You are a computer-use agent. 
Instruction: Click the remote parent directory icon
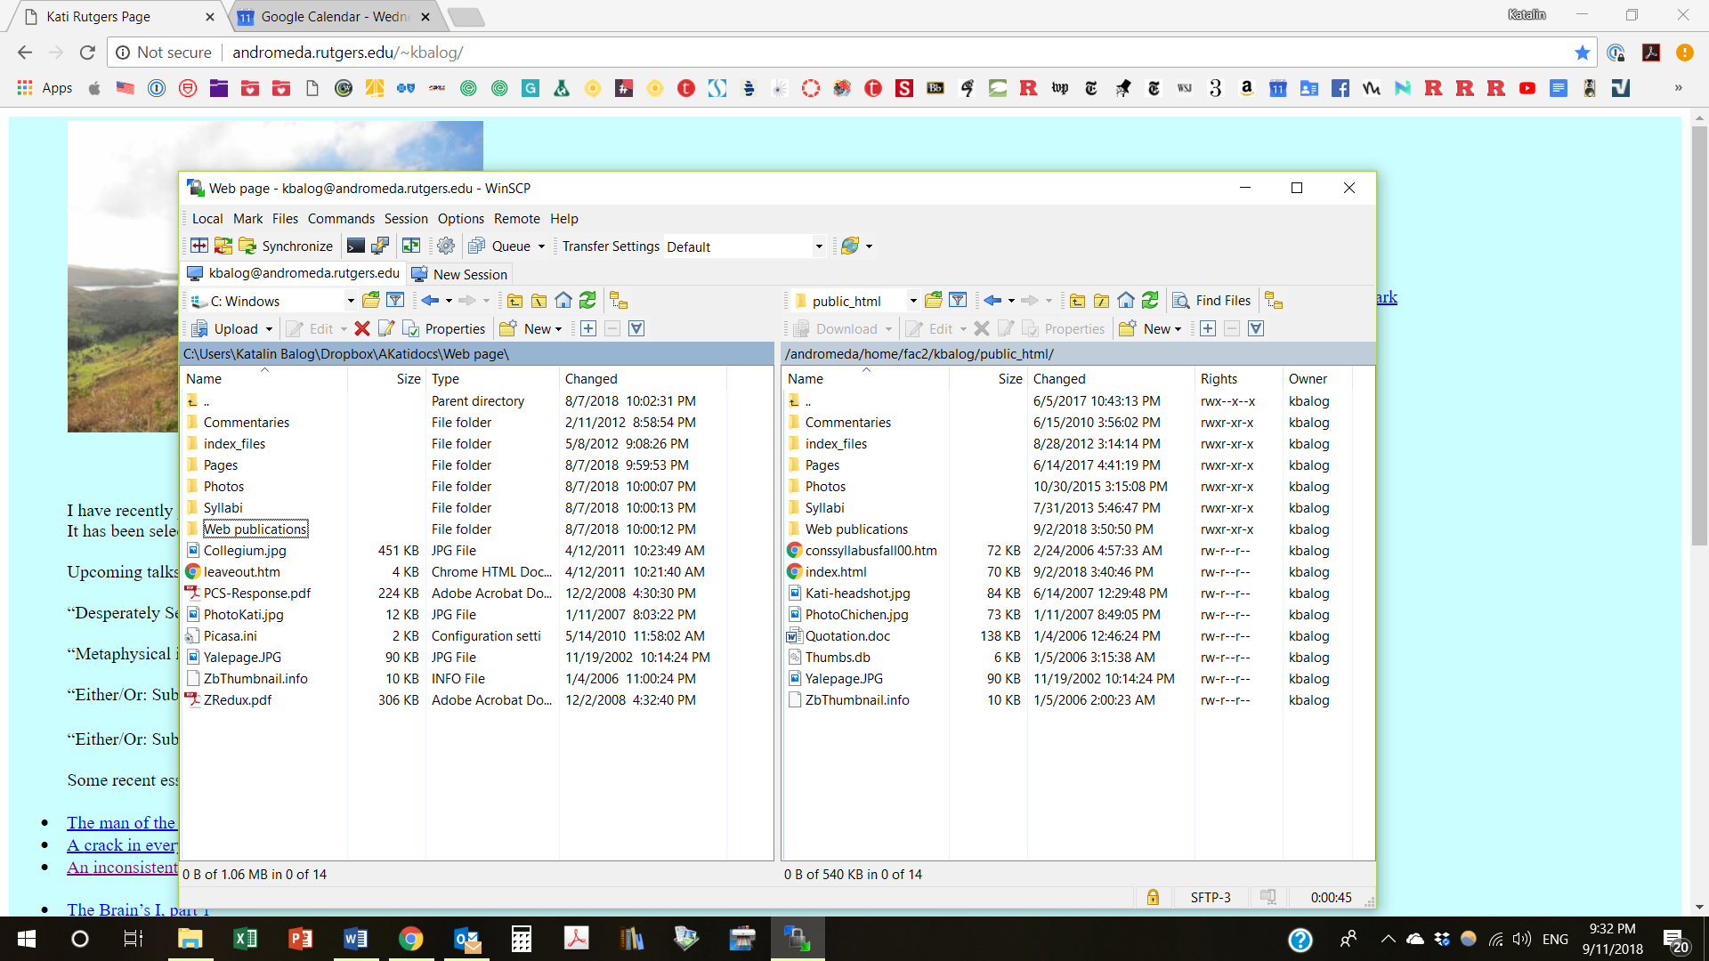pyautogui.click(x=1077, y=301)
